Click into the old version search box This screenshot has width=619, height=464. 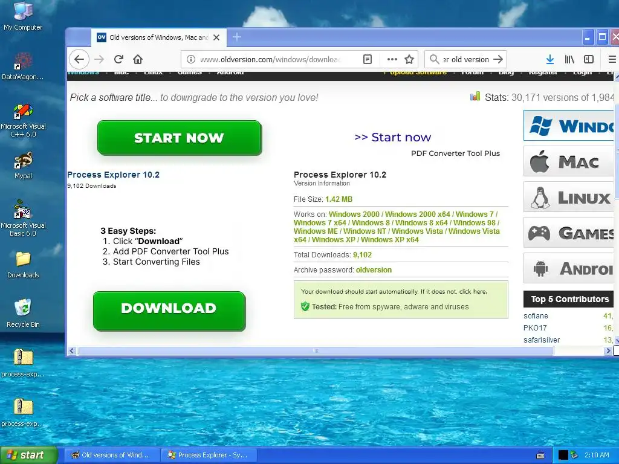click(466, 59)
